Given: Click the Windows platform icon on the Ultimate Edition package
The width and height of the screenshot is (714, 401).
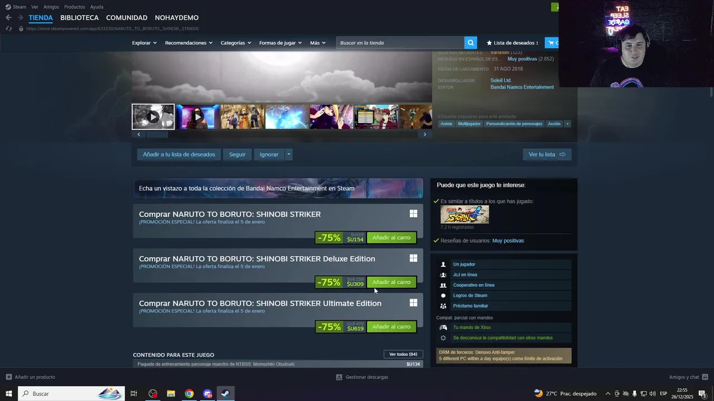Looking at the screenshot, I should click(413, 303).
